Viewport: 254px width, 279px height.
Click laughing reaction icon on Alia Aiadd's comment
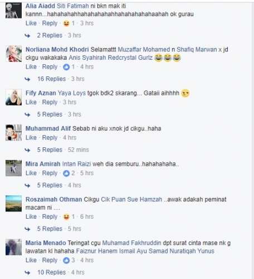66,23
